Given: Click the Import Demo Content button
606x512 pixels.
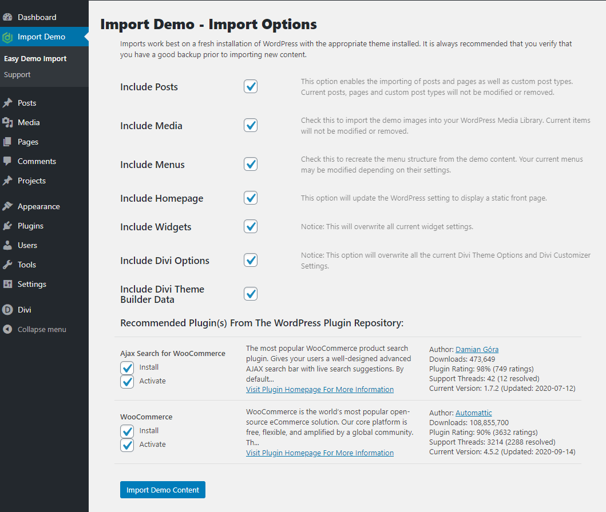Looking at the screenshot, I should [x=163, y=490].
